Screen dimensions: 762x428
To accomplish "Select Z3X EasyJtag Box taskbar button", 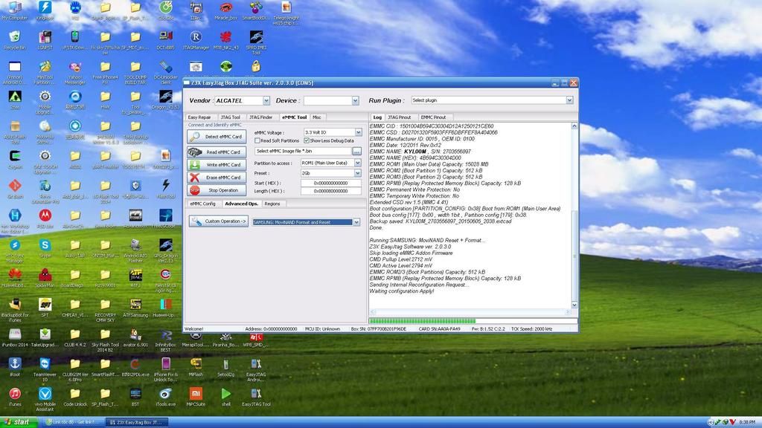I will coord(137,422).
